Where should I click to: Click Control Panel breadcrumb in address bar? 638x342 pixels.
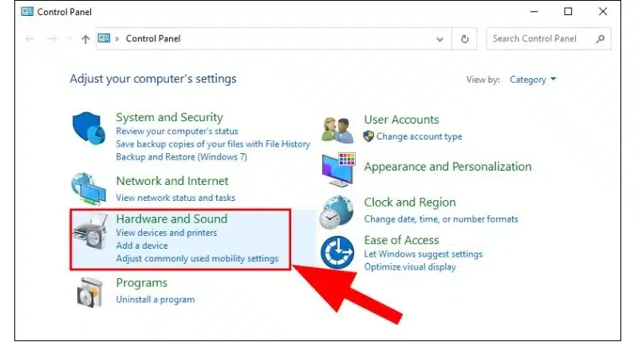pos(153,38)
